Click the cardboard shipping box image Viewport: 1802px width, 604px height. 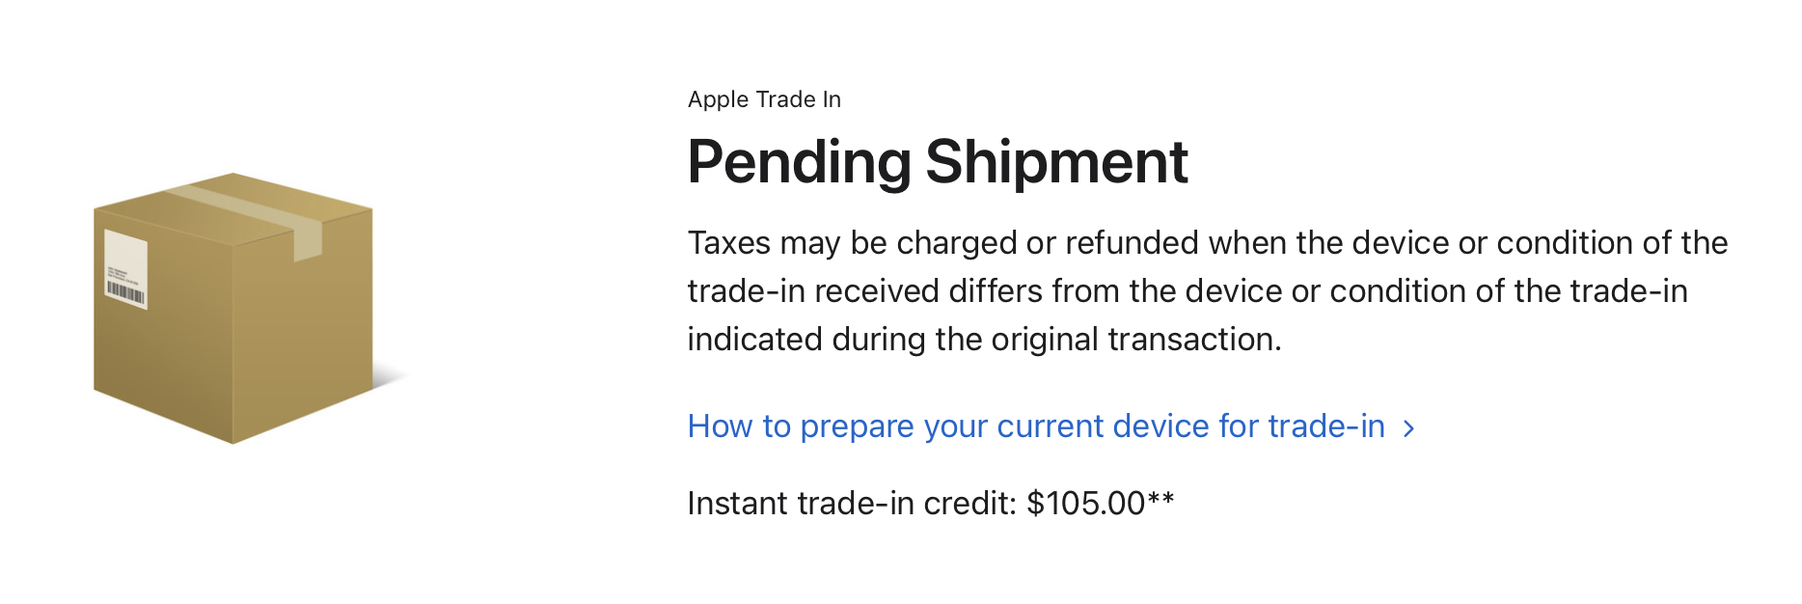tap(233, 309)
